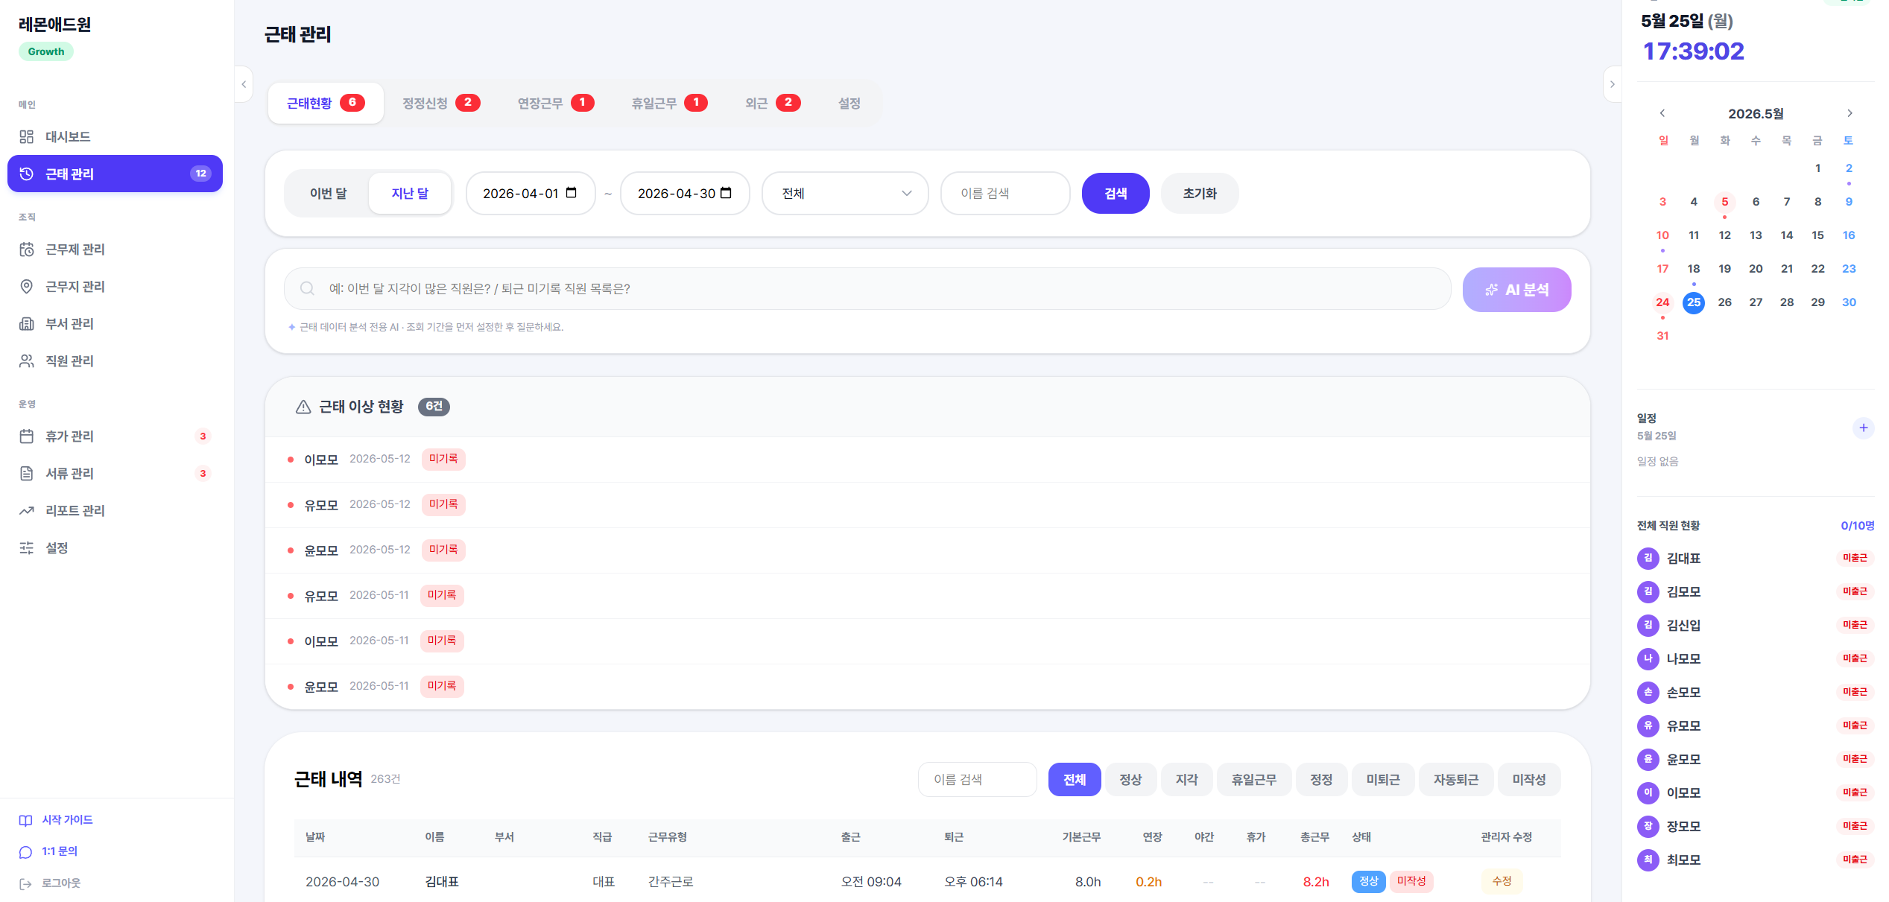Image resolution: width=1889 pixels, height=902 pixels.
Task: Filter 근태 내역 by 지각
Action: (1186, 779)
